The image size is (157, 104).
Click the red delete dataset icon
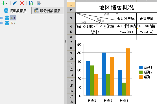(22, 3)
